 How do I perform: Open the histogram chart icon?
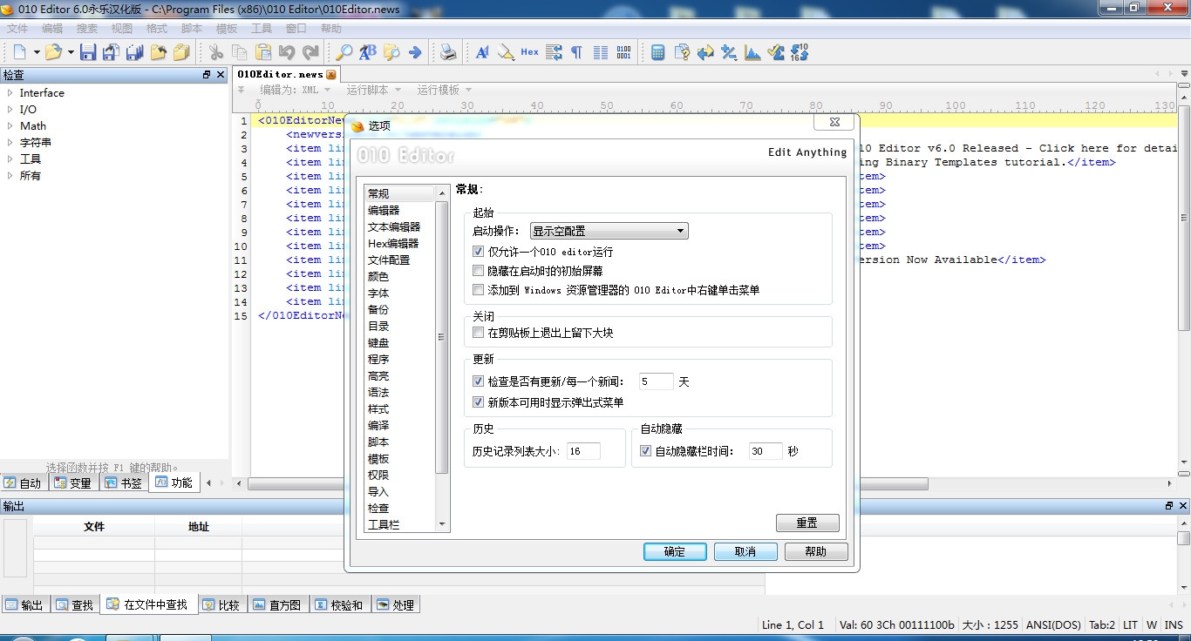(x=752, y=52)
